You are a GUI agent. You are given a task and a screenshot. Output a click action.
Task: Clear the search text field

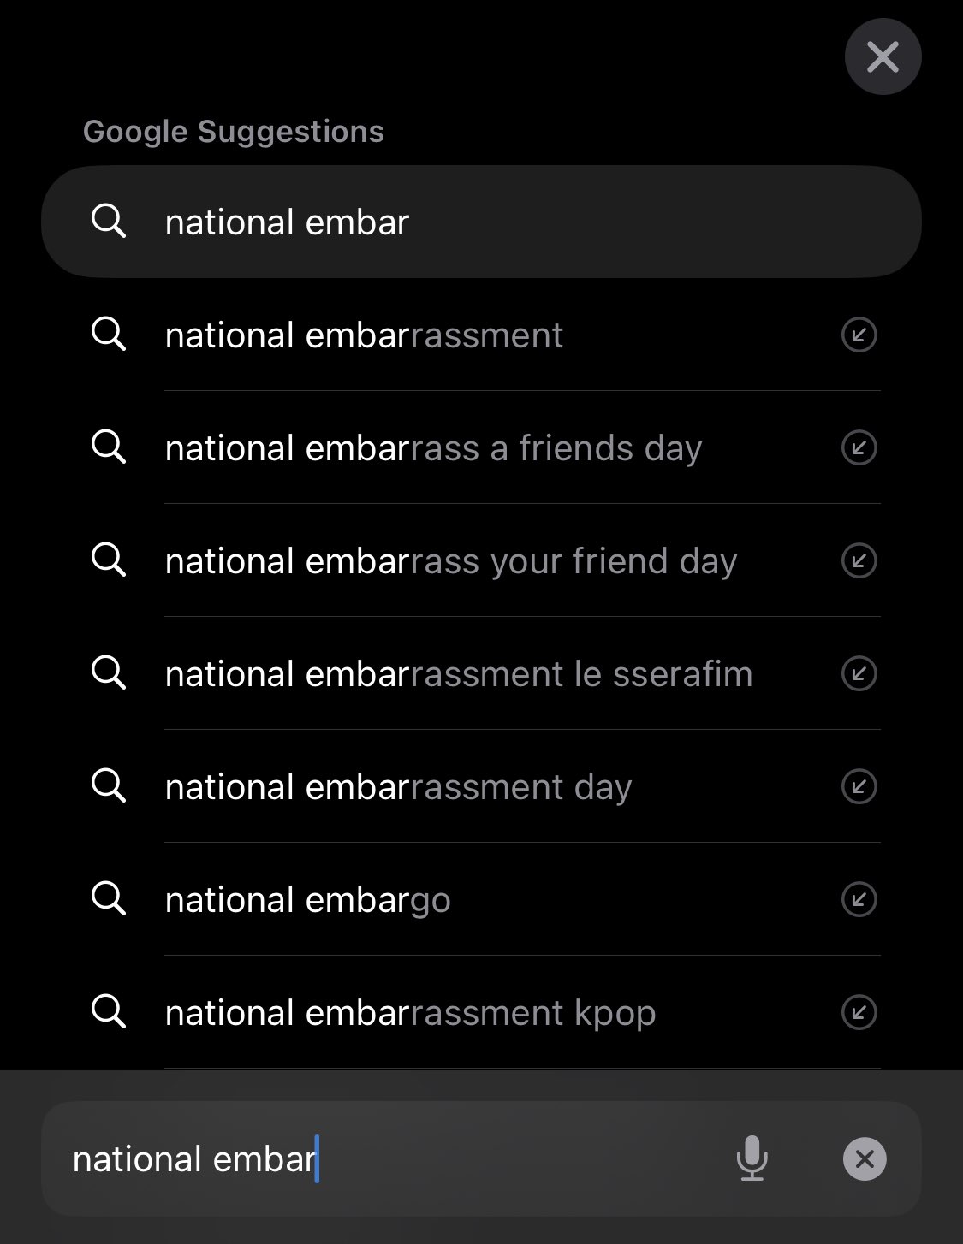[865, 1159]
